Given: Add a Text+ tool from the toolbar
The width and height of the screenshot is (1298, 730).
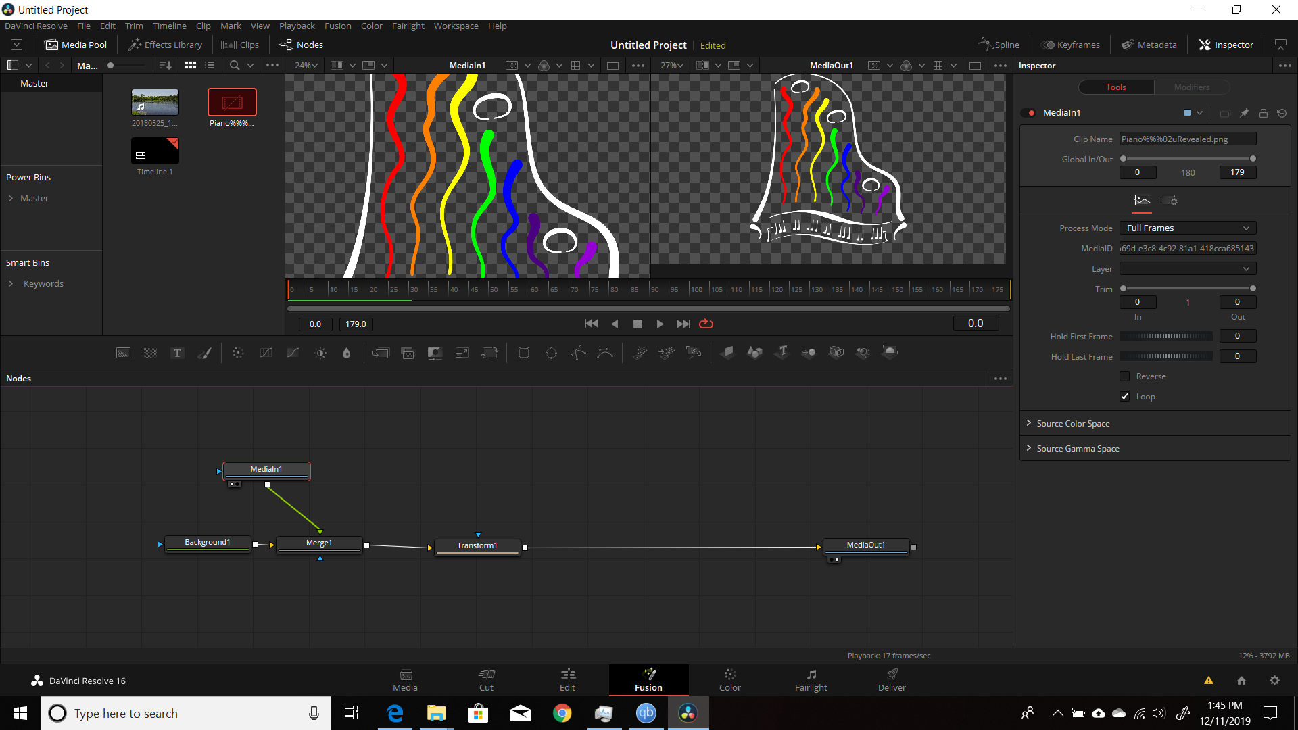Looking at the screenshot, I should tap(177, 353).
